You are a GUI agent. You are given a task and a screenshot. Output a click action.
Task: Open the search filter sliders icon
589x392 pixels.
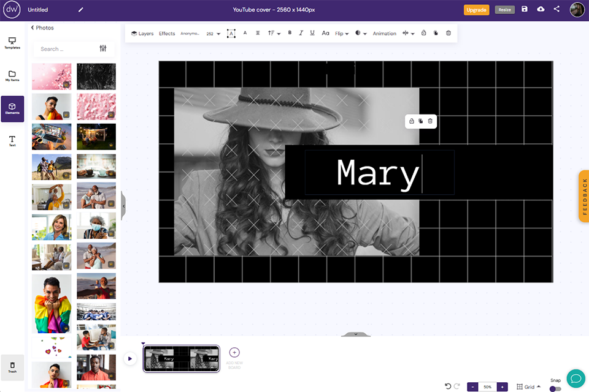[x=103, y=48]
